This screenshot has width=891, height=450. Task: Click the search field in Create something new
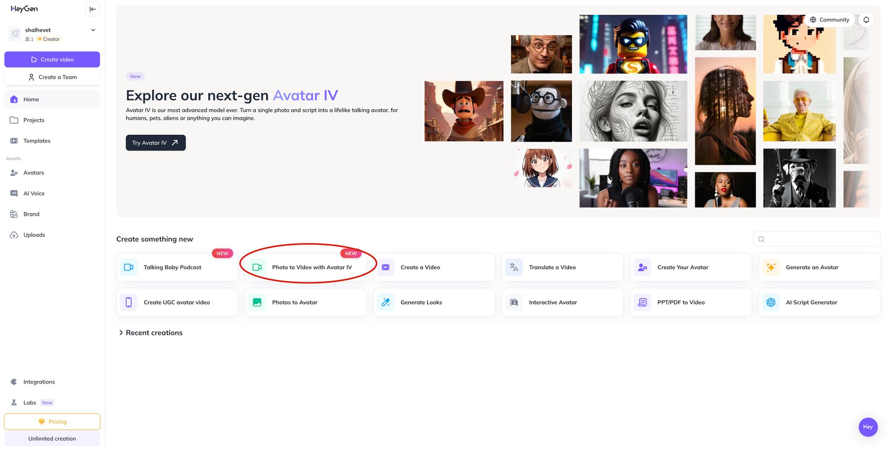[x=817, y=239]
